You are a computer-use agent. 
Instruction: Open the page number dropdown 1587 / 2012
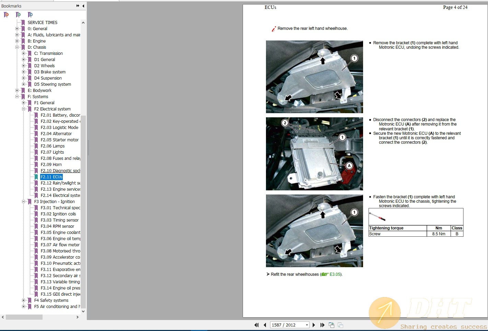[x=307, y=325]
